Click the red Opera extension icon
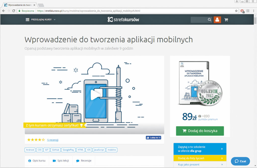This screenshot has height=168, width=257. pos(242,11)
